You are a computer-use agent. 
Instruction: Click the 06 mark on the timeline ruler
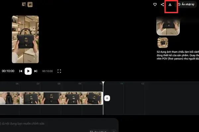point(17,83)
